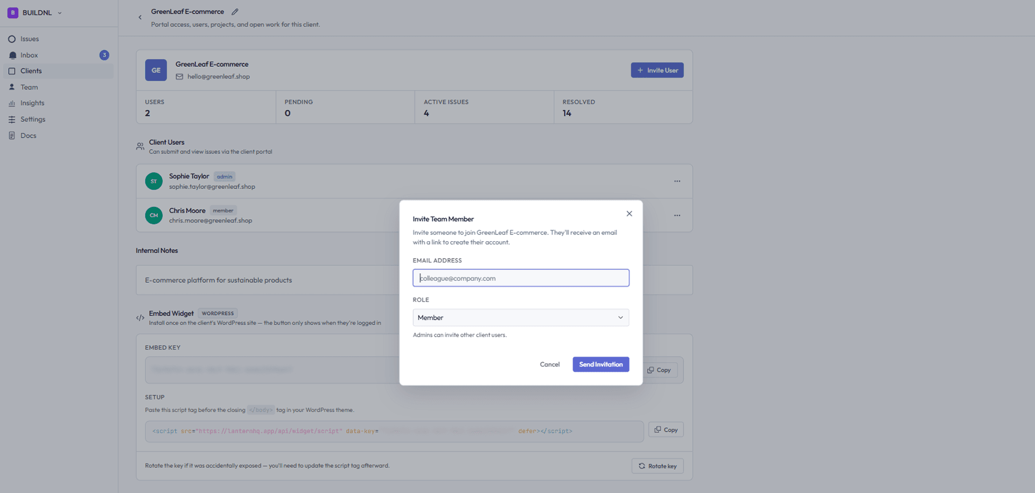Click the setup script code box
The width and height of the screenshot is (1035, 493).
(394, 431)
